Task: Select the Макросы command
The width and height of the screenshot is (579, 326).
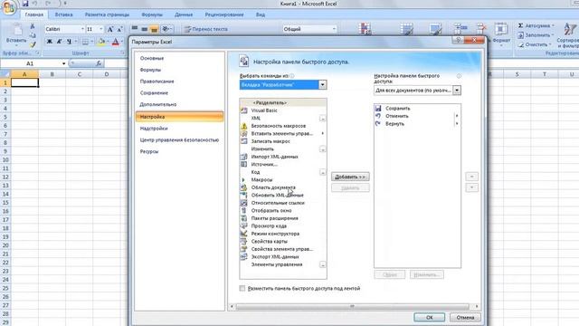Action: pos(283,179)
